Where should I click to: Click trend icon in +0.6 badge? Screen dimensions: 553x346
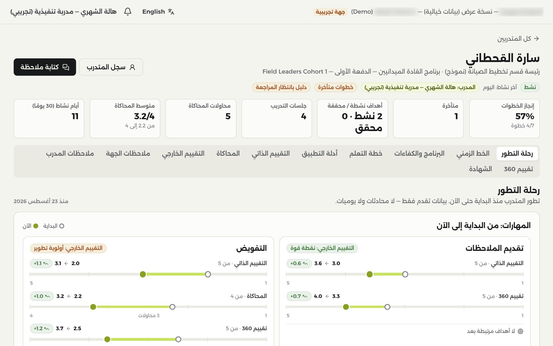305,263
